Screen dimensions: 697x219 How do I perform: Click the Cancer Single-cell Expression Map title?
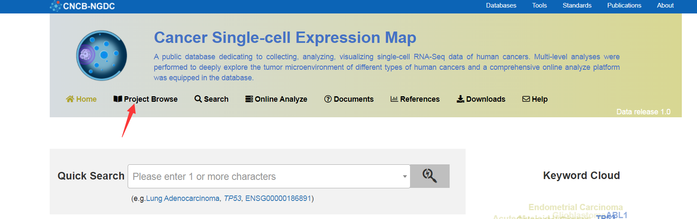[x=285, y=37]
